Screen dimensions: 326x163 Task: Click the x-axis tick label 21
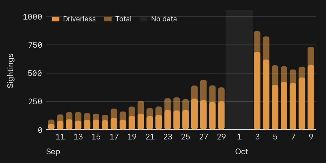(150, 137)
